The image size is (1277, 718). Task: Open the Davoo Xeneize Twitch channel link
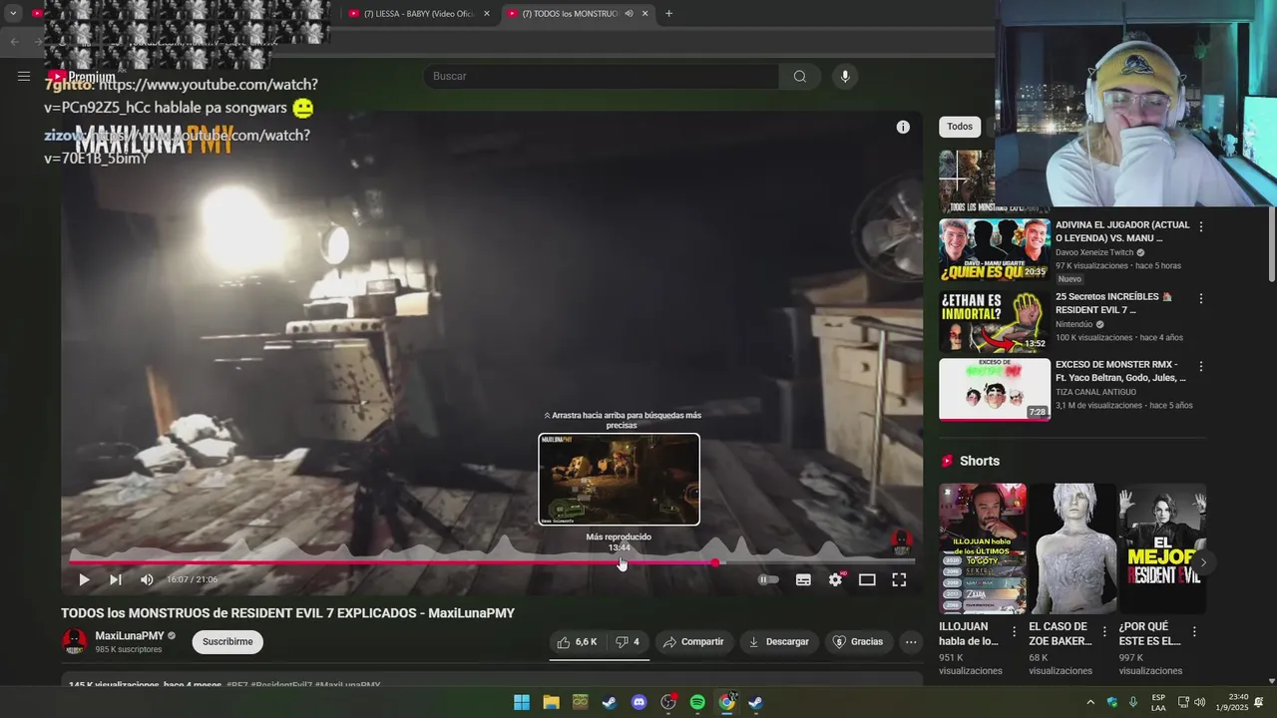(x=1094, y=253)
